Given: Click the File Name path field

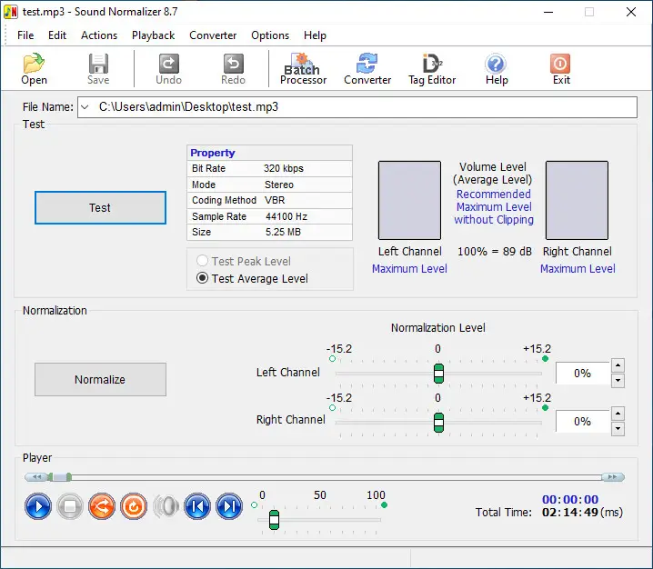Looking at the screenshot, I should [x=357, y=107].
